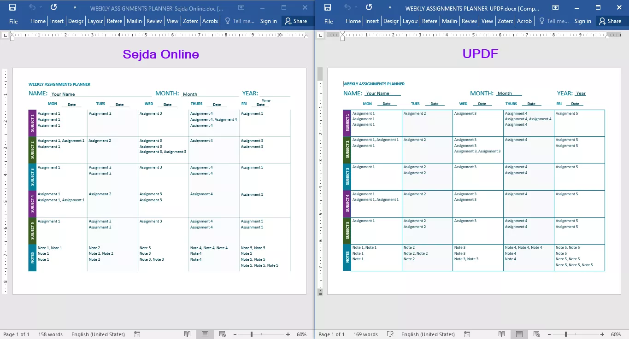Click macro recording icon in UPDF status bar
The width and height of the screenshot is (629, 339).
tap(467, 334)
